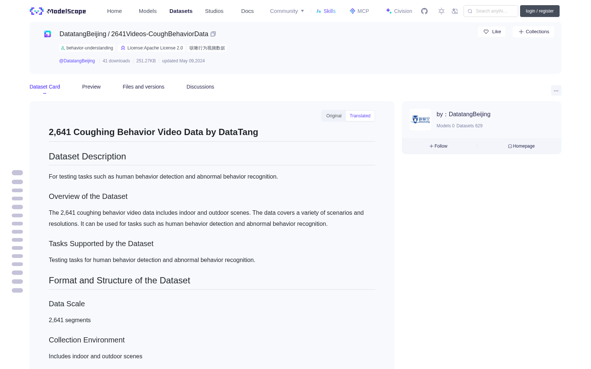Open the Datasets navigation item
591x369 pixels.
click(181, 11)
